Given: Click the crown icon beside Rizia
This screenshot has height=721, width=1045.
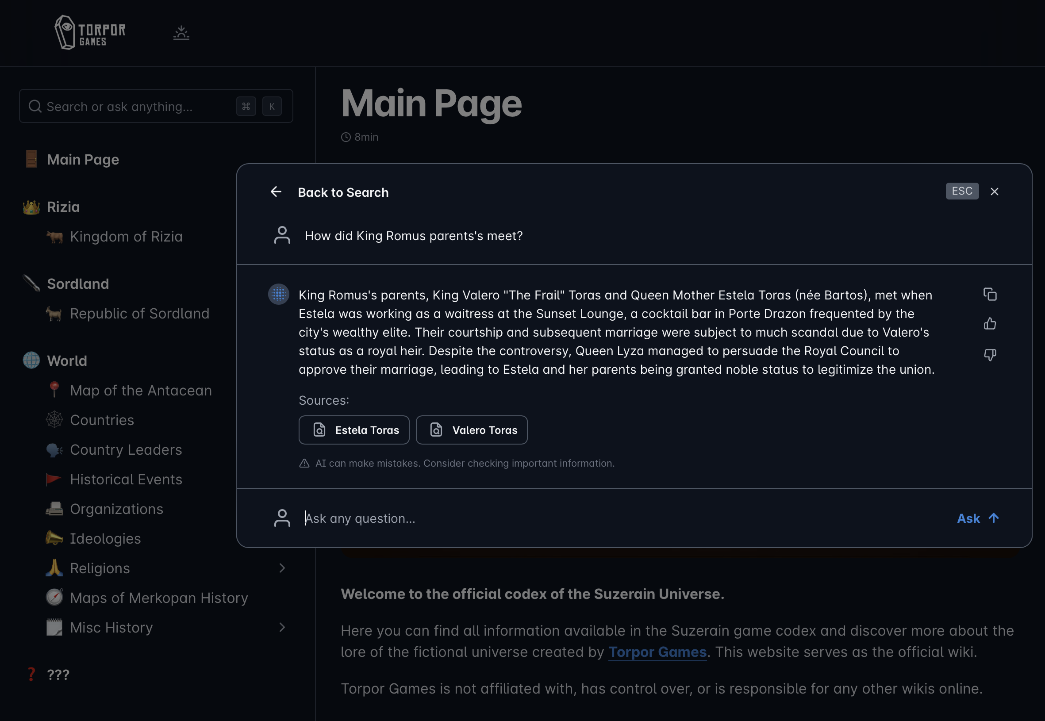Looking at the screenshot, I should pos(31,207).
